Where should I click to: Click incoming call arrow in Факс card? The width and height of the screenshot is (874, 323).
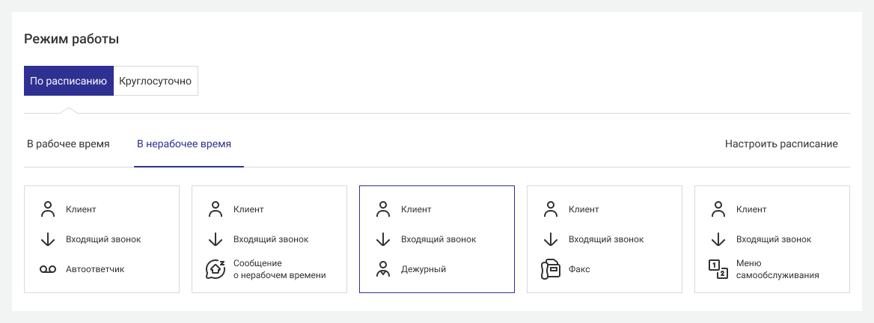pos(551,239)
